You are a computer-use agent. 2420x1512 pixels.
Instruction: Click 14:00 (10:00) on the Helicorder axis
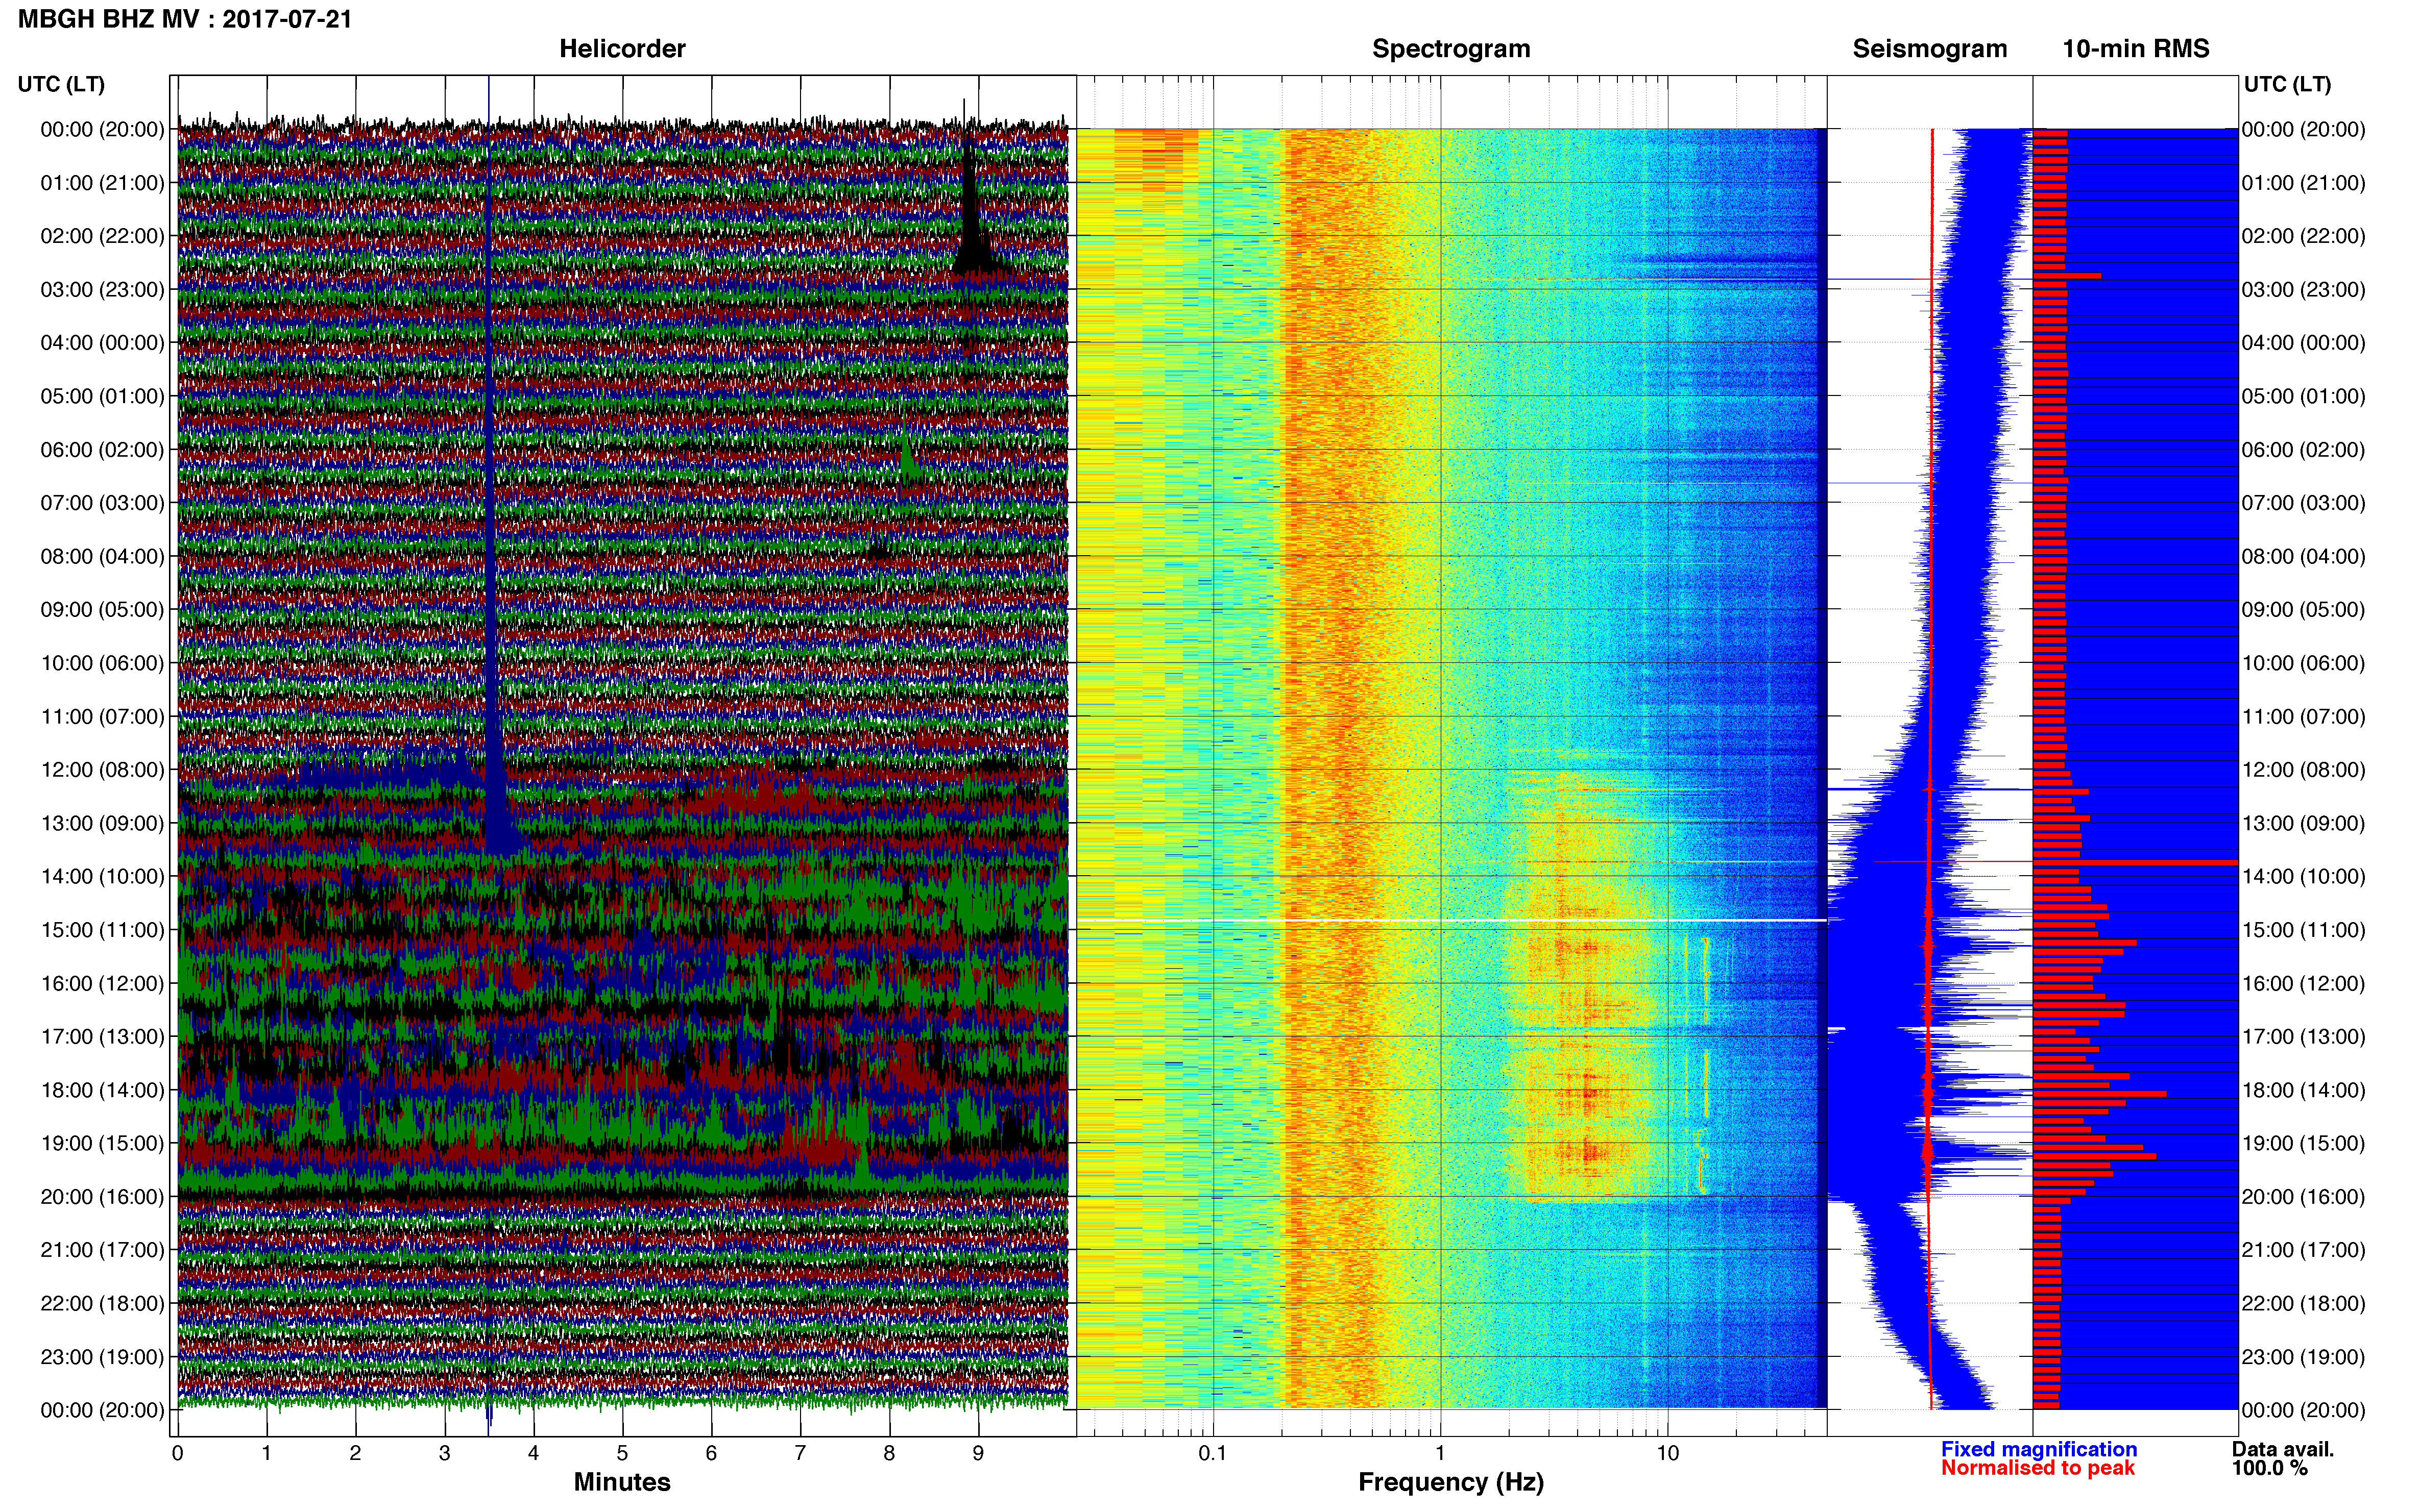tap(102, 877)
